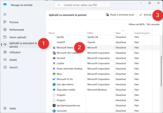The width and height of the screenshot is (163, 113).
Task: Open the hamburger navigation menu
Action: tap(5, 14)
